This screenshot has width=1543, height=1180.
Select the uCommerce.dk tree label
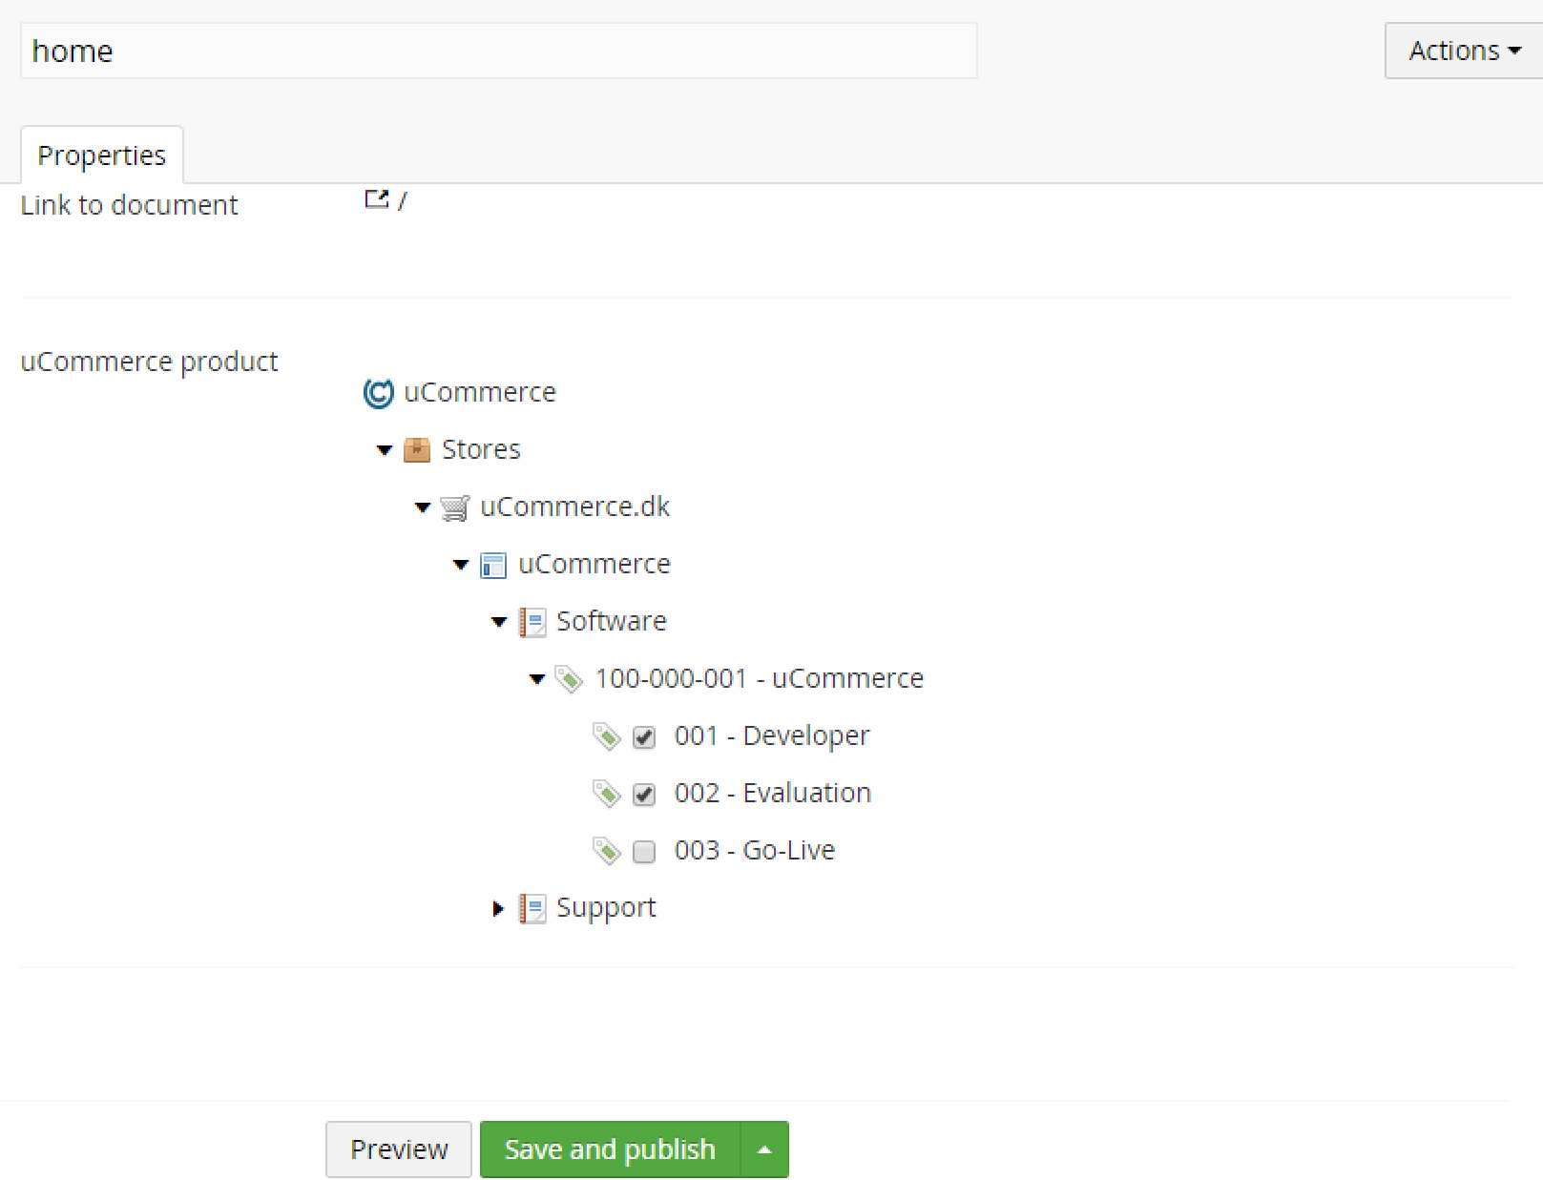pos(574,507)
